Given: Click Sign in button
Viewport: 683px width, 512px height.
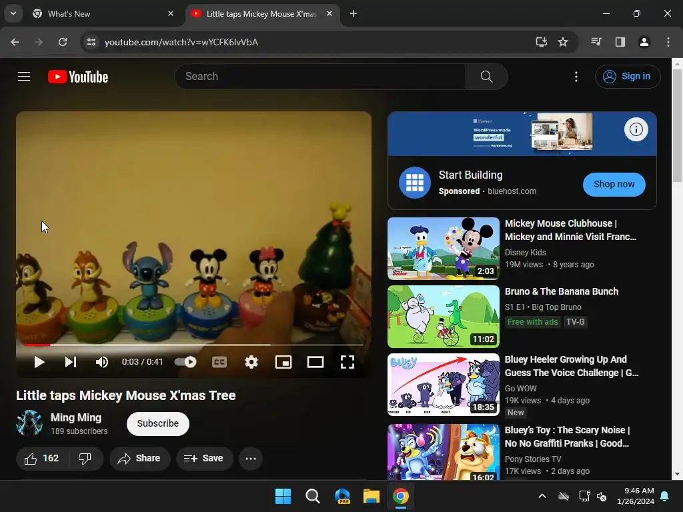Looking at the screenshot, I should coord(627,77).
